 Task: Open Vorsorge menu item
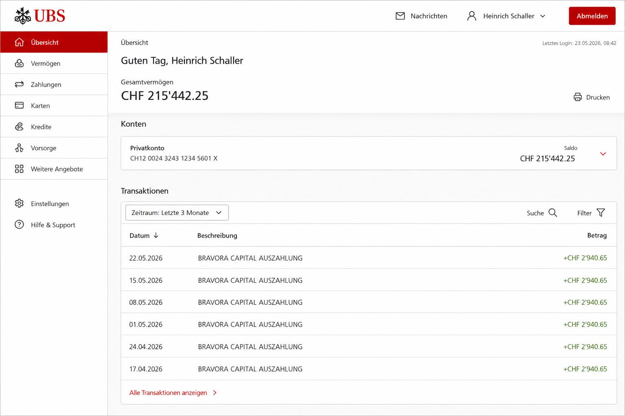pos(54,148)
